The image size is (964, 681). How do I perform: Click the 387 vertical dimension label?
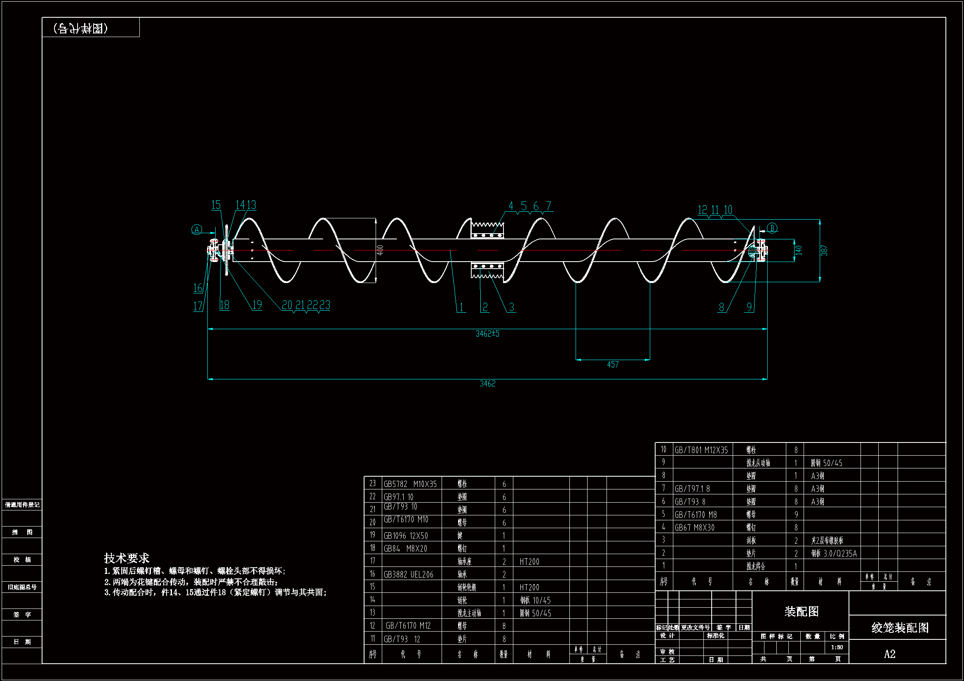[824, 250]
